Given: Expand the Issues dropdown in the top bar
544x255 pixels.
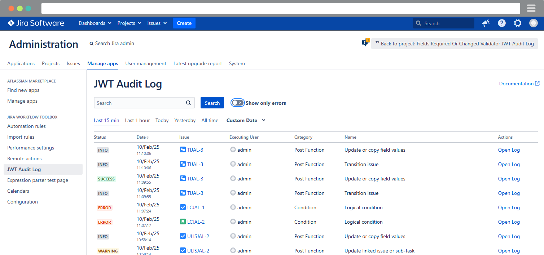Looking at the screenshot, I should (x=157, y=23).
